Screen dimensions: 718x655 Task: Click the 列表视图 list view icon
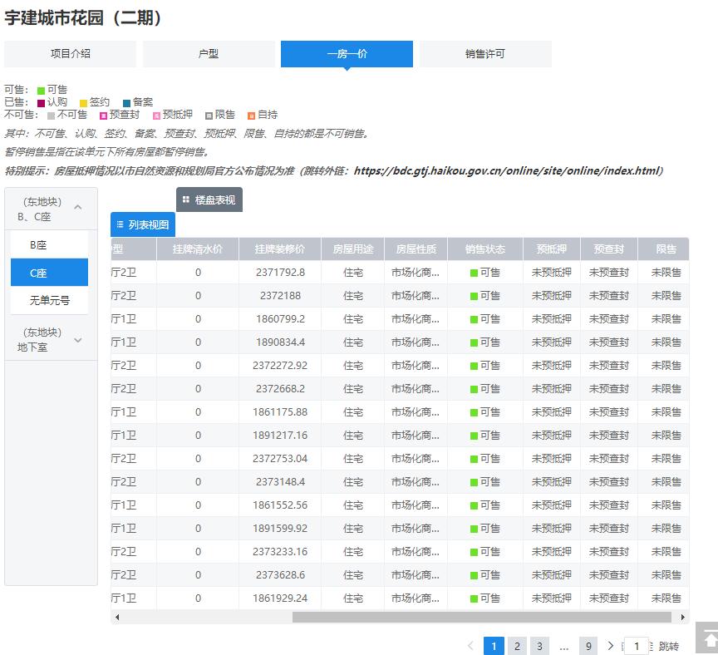click(x=120, y=224)
